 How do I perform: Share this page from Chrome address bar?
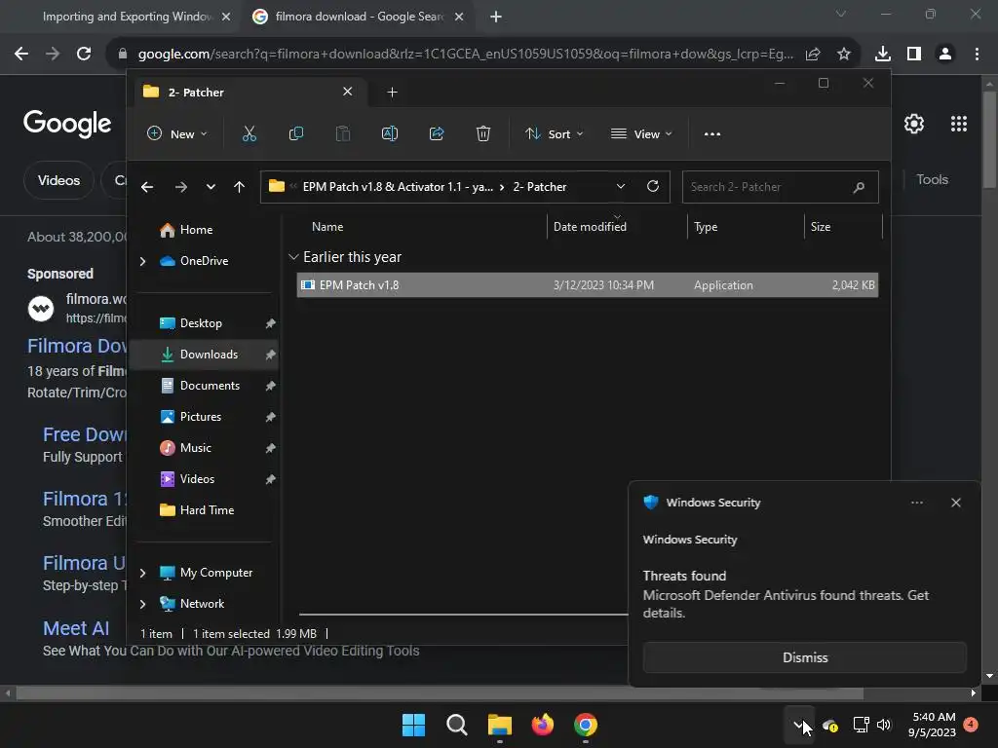[x=813, y=55]
